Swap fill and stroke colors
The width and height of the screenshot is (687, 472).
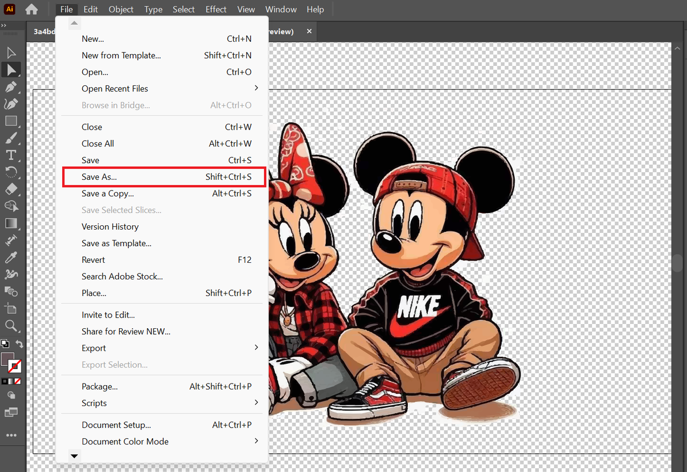click(19, 344)
